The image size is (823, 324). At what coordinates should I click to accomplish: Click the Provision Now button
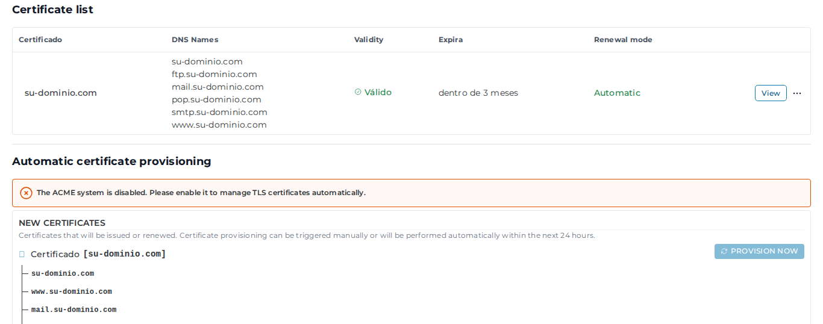click(x=759, y=251)
